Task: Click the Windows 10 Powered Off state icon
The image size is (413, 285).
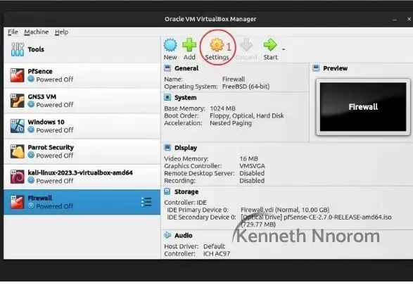Action: (x=31, y=129)
